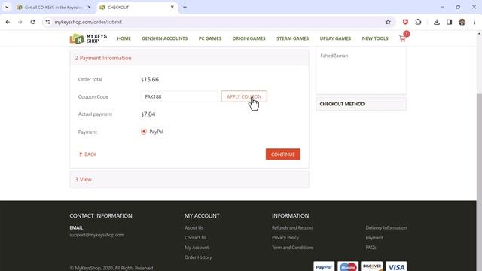
Task: Click the PayPal payment badge in footer
Action: (324, 266)
